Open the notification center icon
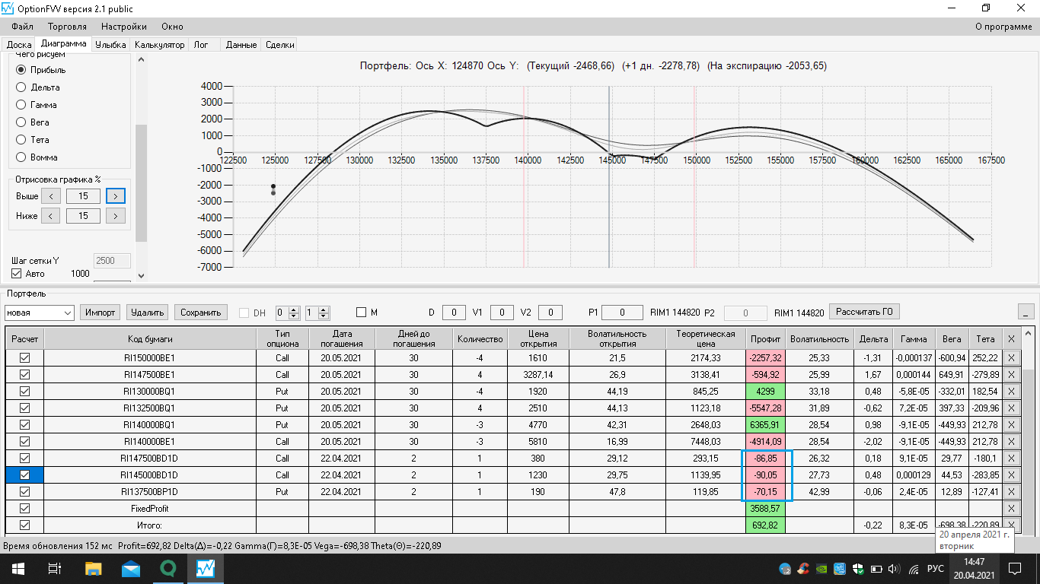Viewport: 1040px width, 584px height. coord(1015,569)
